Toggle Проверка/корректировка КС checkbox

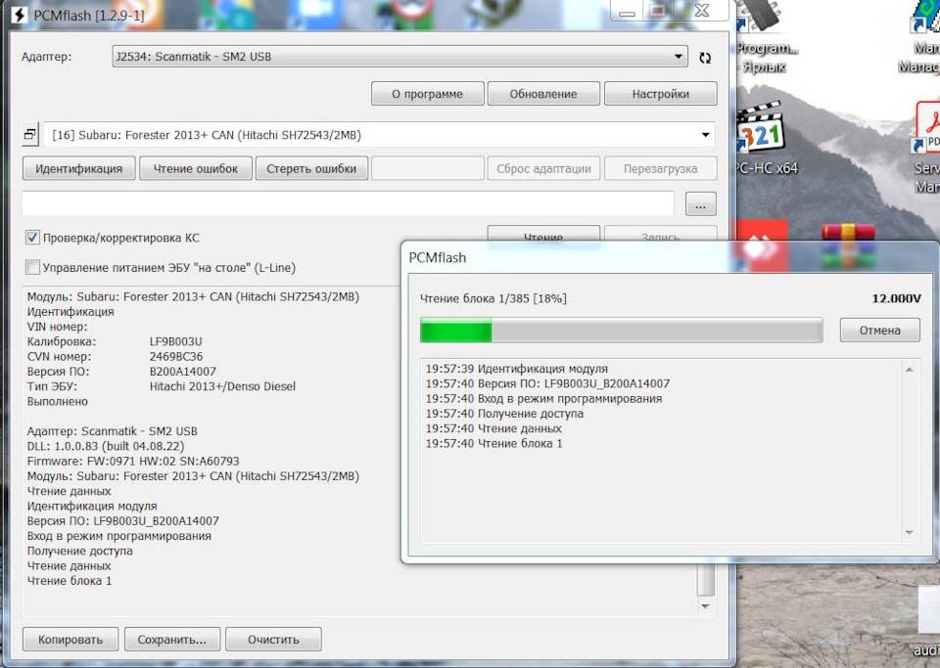(32, 238)
